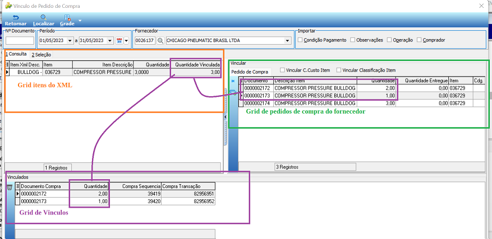
Task: Click linked quantity value 3,00 in XML grid
Action: click(x=195, y=72)
